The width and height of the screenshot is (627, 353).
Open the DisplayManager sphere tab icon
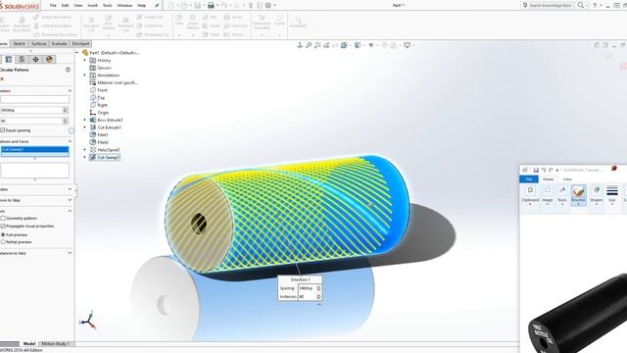click(x=49, y=59)
